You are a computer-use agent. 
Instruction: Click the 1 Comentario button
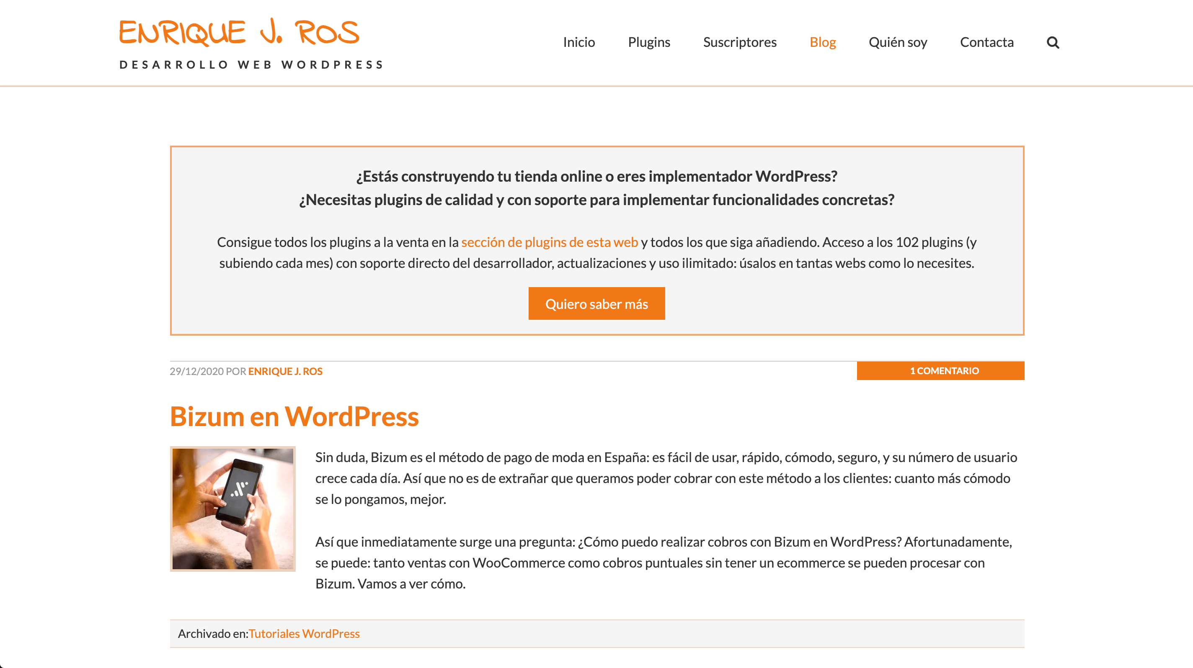tap(940, 370)
